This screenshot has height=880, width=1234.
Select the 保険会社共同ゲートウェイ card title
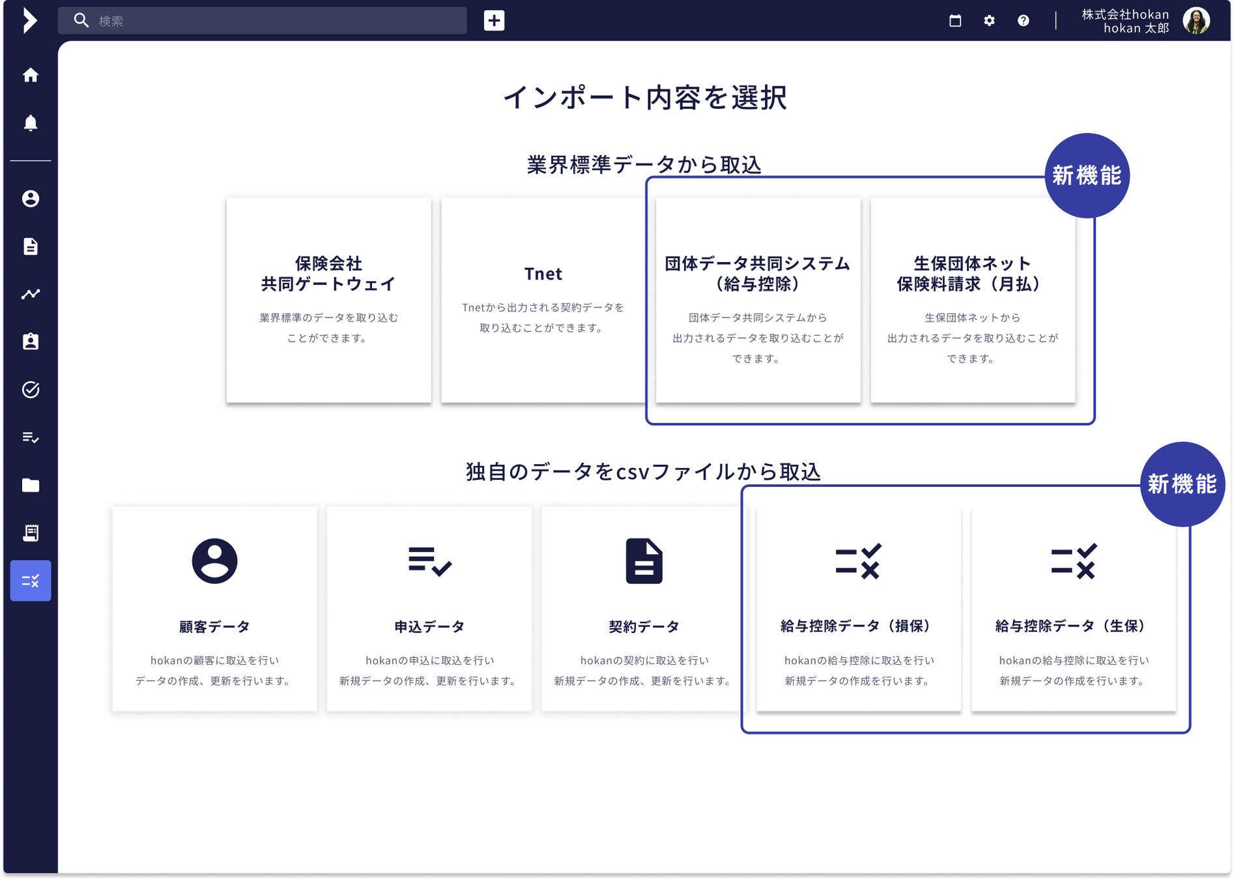pos(328,274)
